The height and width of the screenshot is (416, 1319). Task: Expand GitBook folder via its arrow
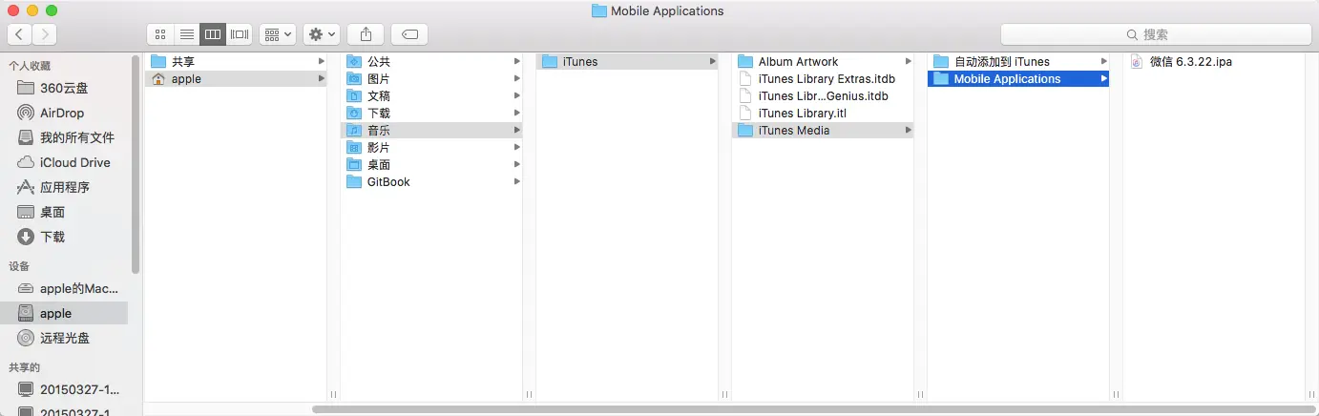(x=517, y=181)
